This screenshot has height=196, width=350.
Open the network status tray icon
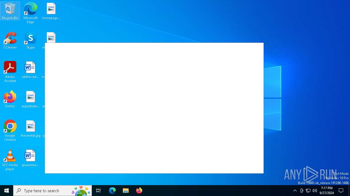click(308, 191)
